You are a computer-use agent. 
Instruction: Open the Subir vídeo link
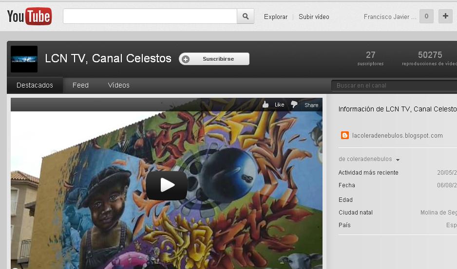pyautogui.click(x=314, y=17)
